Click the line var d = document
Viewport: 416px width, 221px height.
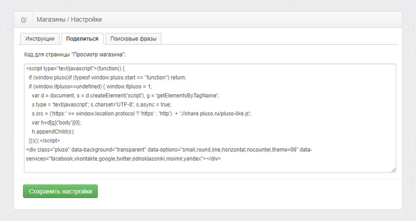coord(126,95)
